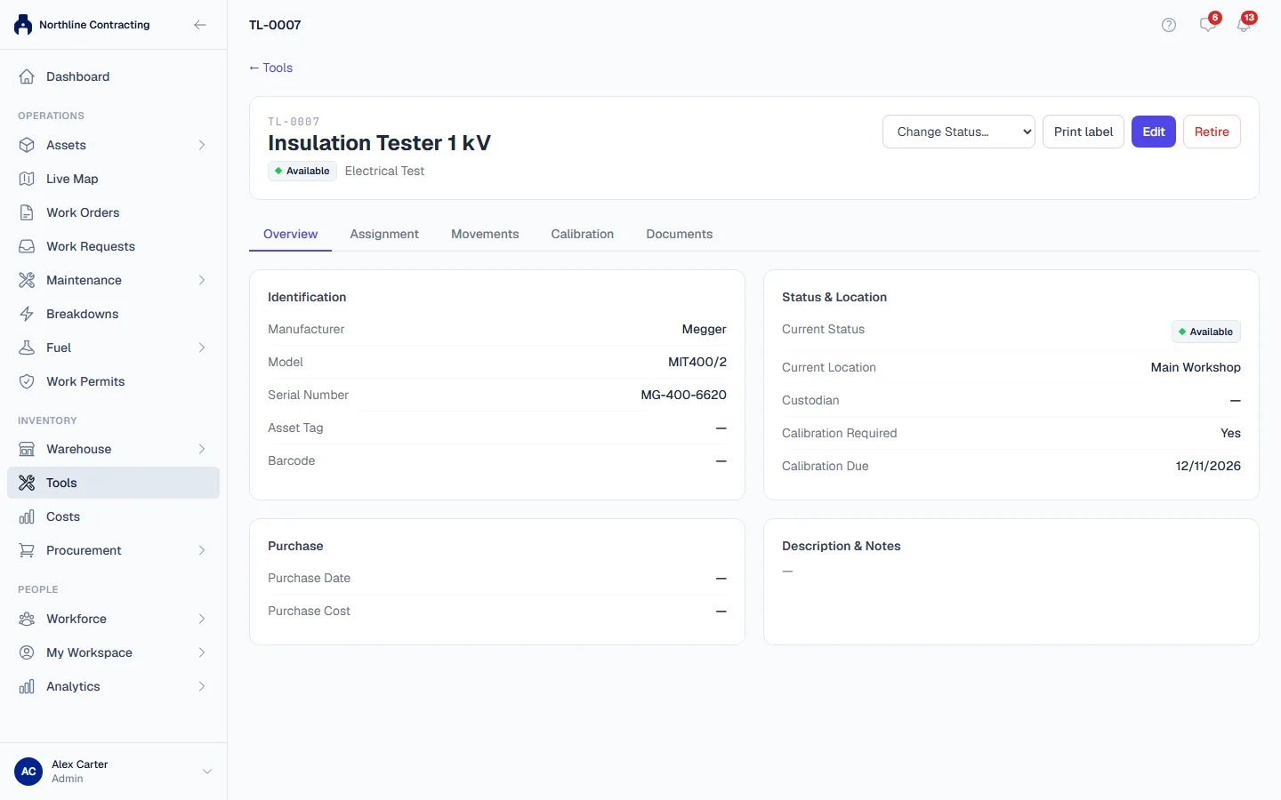Click the serial number MG-400-6620
The image size is (1281, 800).
(x=684, y=395)
